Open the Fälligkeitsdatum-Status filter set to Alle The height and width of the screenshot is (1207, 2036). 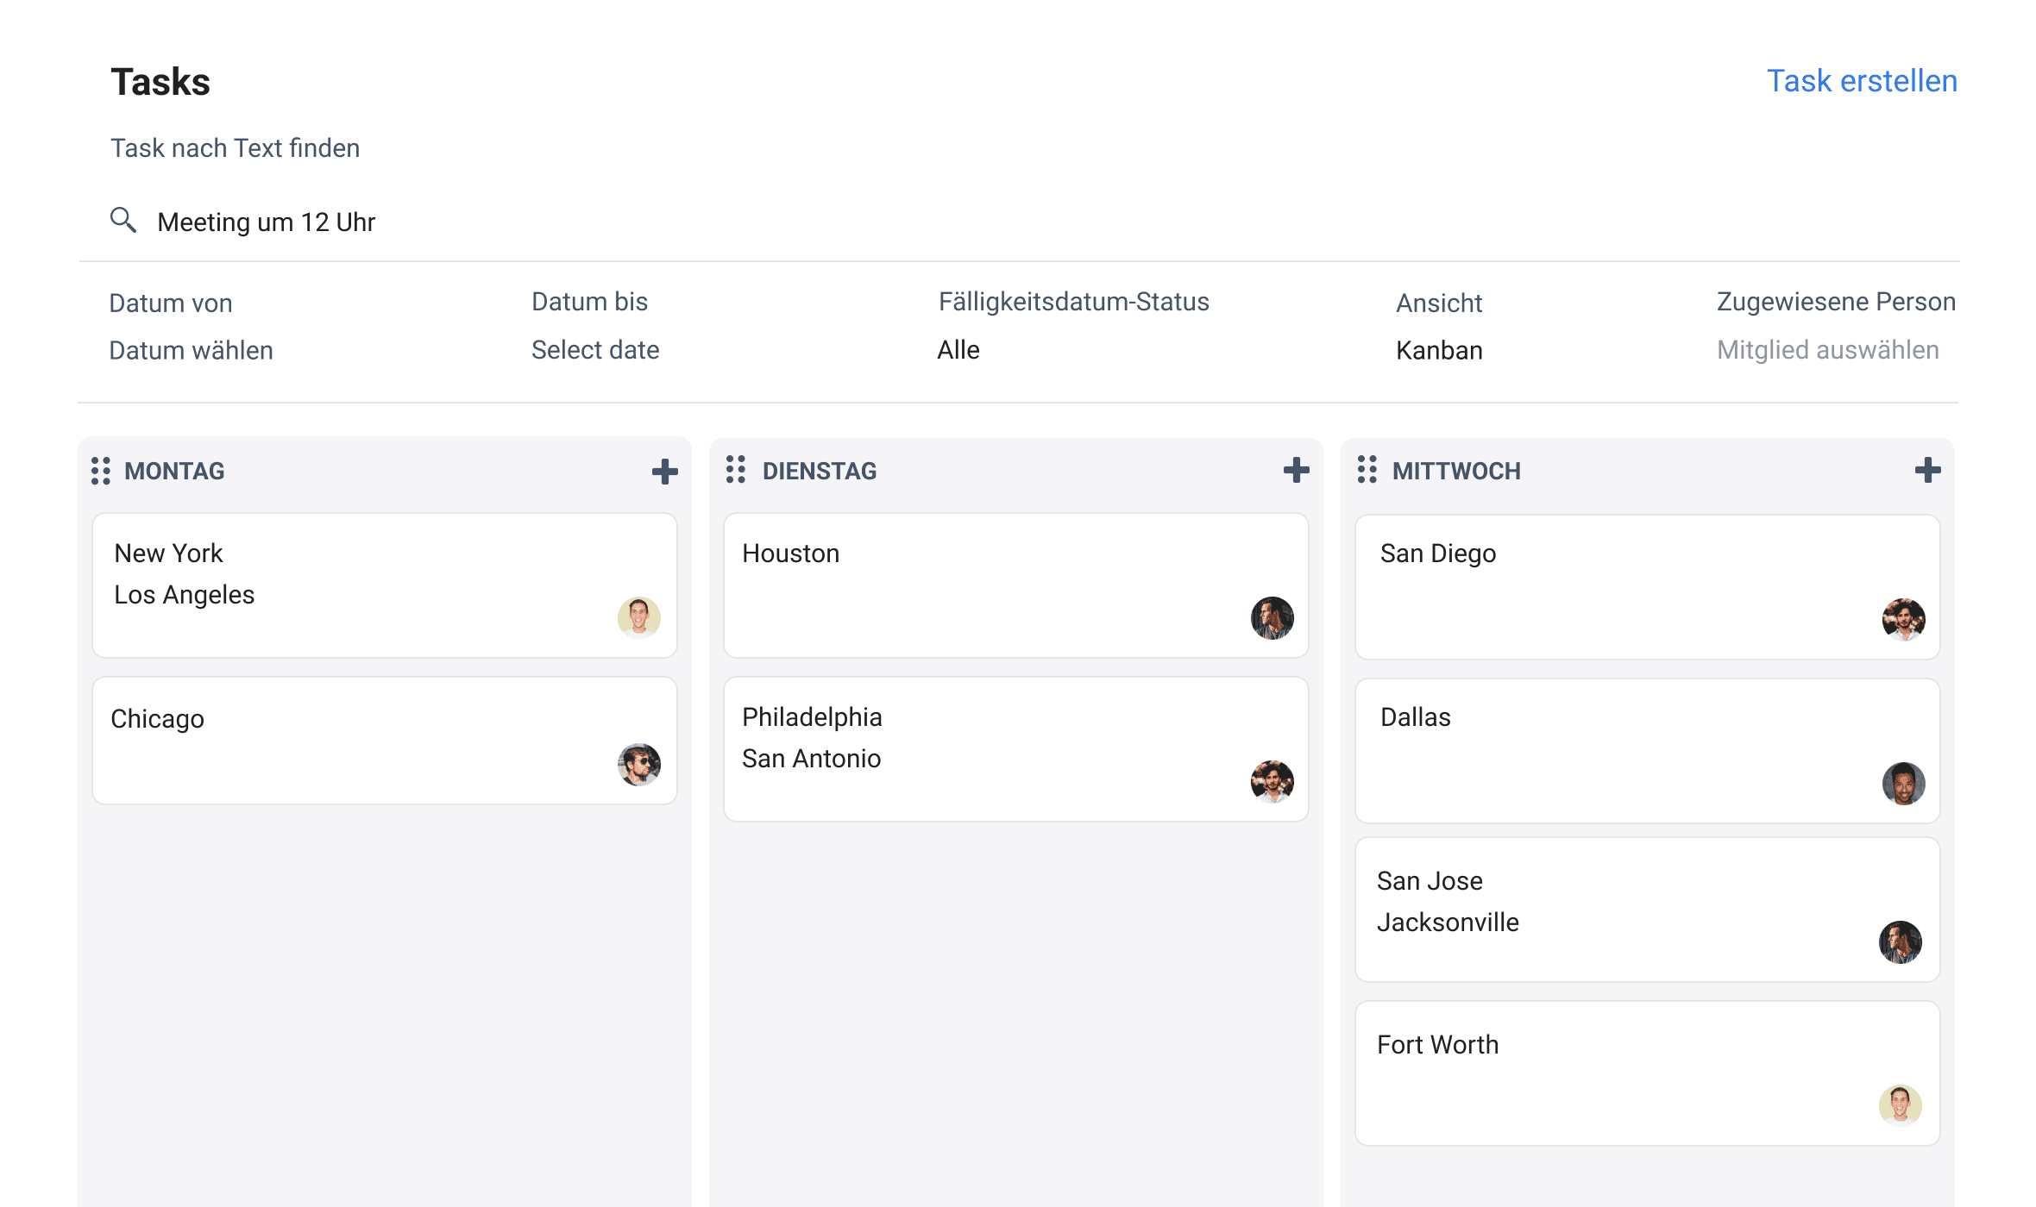point(958,350)
